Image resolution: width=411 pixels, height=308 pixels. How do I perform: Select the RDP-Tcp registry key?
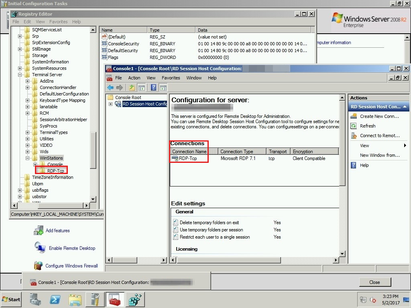[55, 171]
